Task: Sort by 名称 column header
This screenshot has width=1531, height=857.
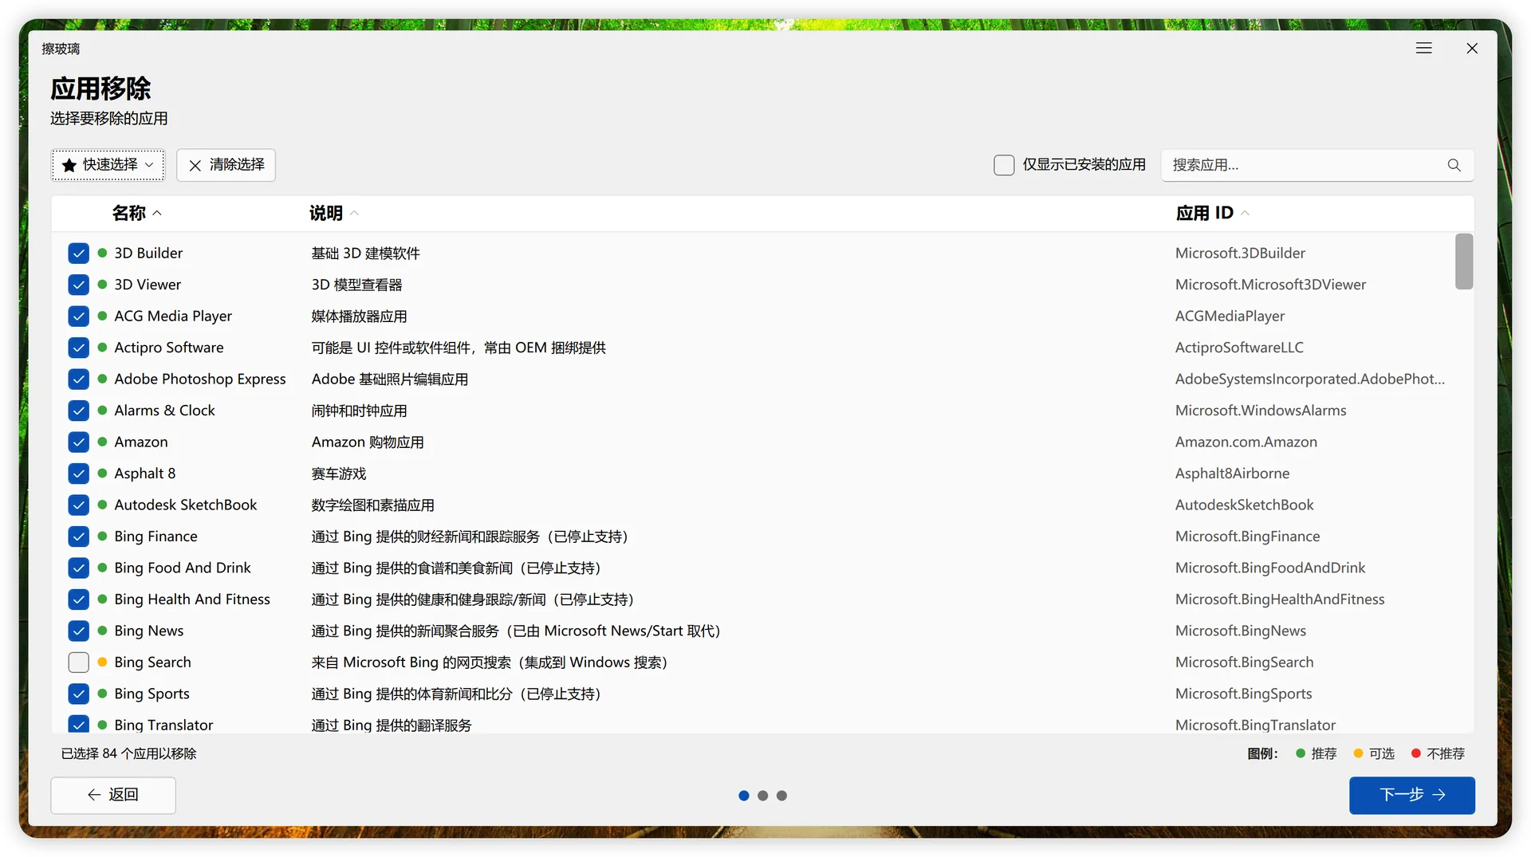Action: pyautogui.click(x=136, y=213)
